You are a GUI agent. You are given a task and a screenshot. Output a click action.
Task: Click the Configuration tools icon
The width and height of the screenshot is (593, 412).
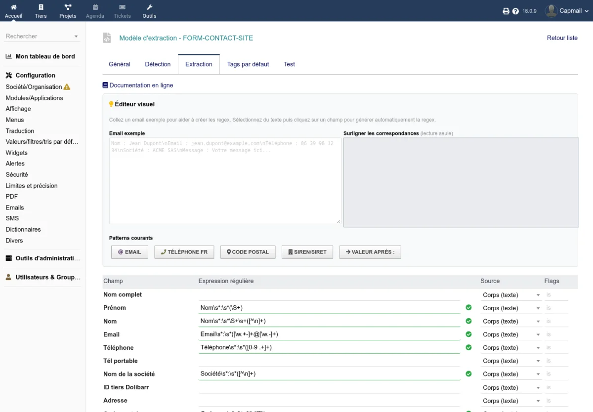coord(8,76)
